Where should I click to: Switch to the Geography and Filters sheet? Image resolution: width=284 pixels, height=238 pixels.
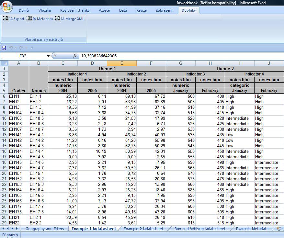[x=45, y=229]
